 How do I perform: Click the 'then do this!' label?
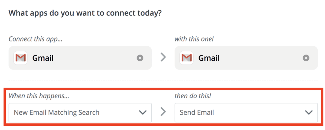(193, 96)
